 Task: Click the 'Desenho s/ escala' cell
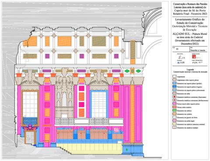199,49
